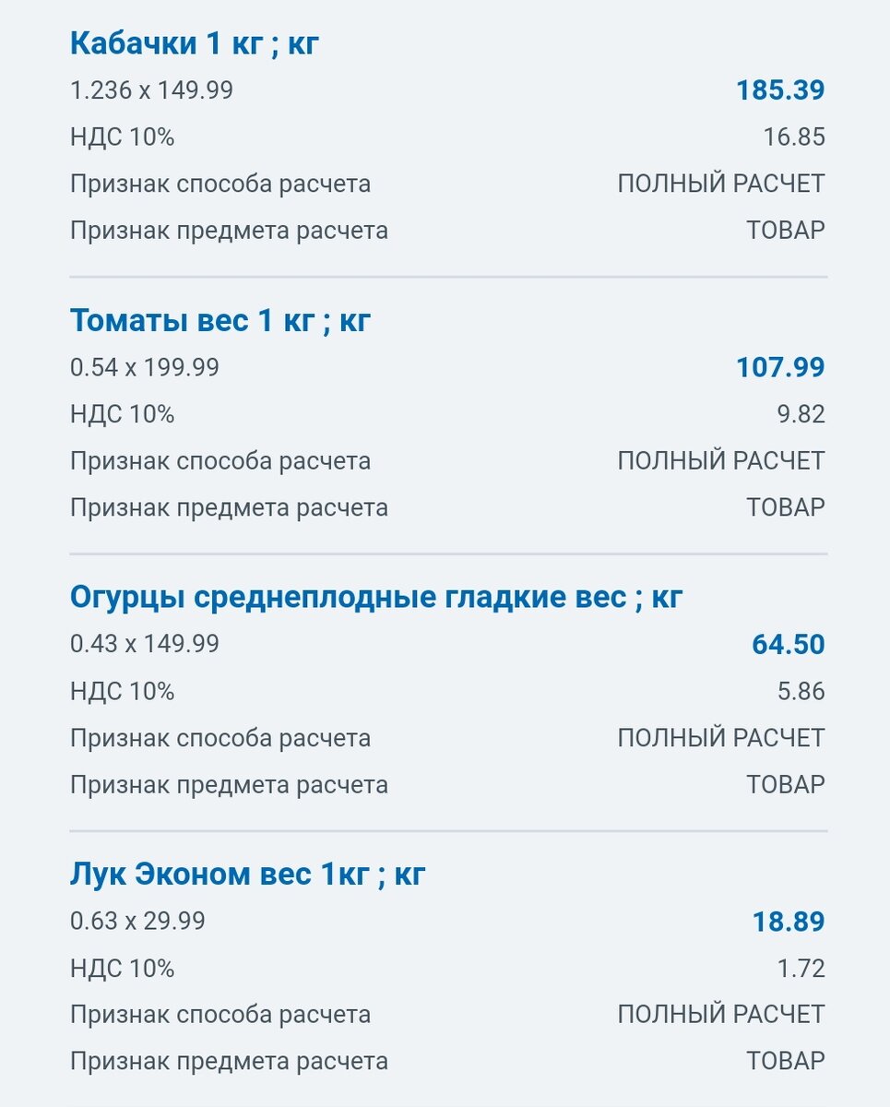Click the 64.50 price amount
This screenshot has width=890, height=1107.
click(x=788, y=644)
